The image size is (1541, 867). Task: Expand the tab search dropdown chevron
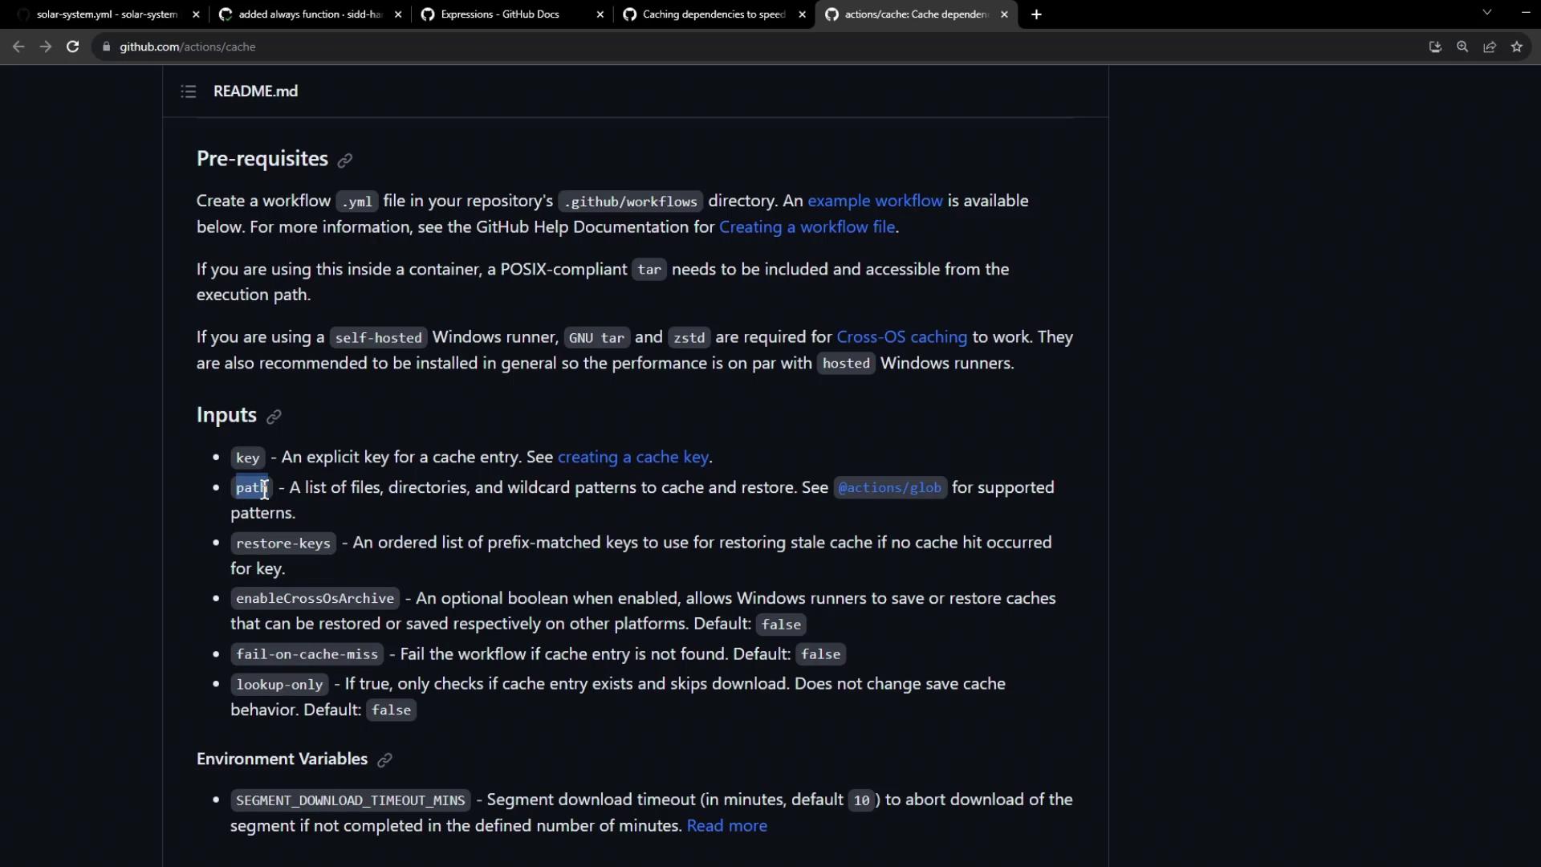(x=1486, y=13)
